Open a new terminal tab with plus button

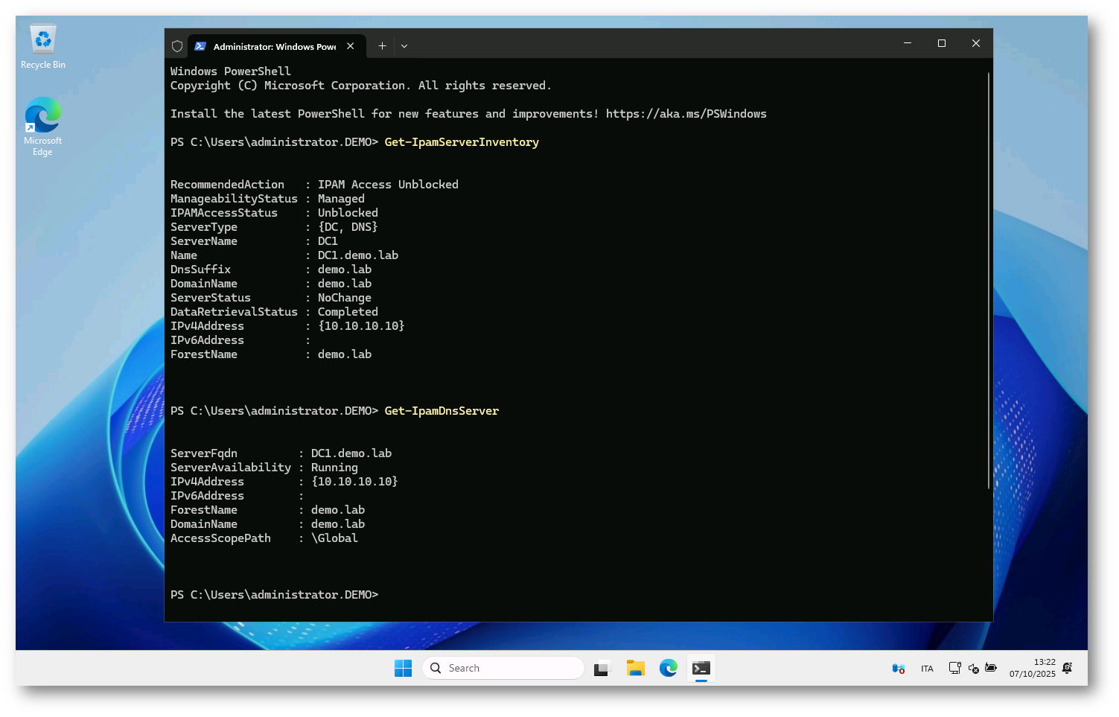(382, 46)
